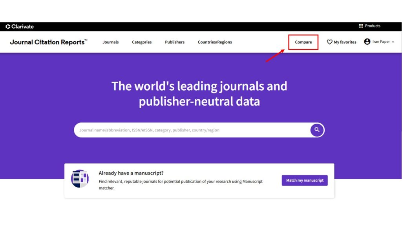Click into the journal search field
The width and height of the screenshot is (402, 226).
point(192,130)
